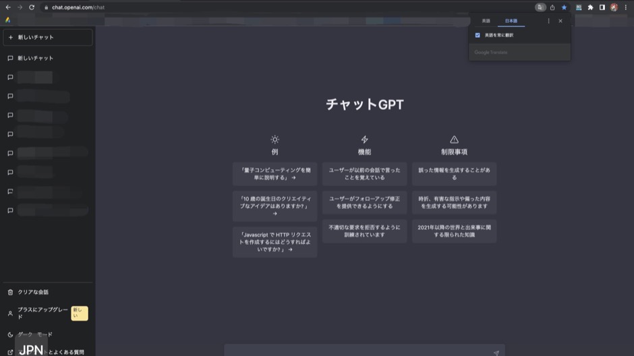
Task: Click 不適切な要求を拒否 card
Action: click(365, 231)
